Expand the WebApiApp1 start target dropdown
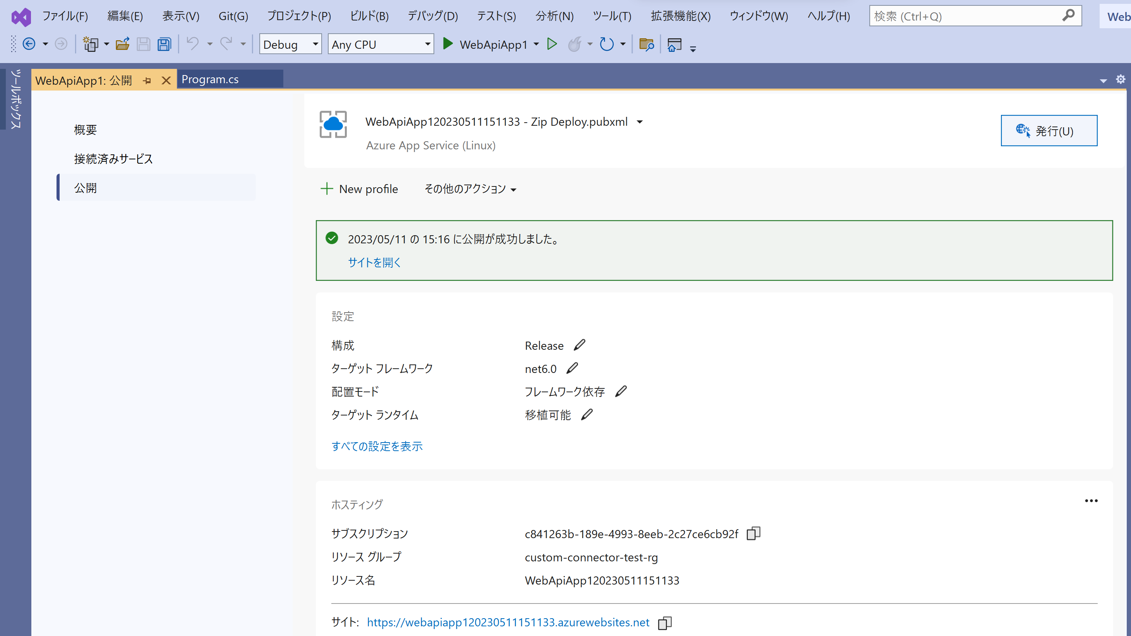The width and height of the screenshot is (1131, 636). [x=536, y=44]
